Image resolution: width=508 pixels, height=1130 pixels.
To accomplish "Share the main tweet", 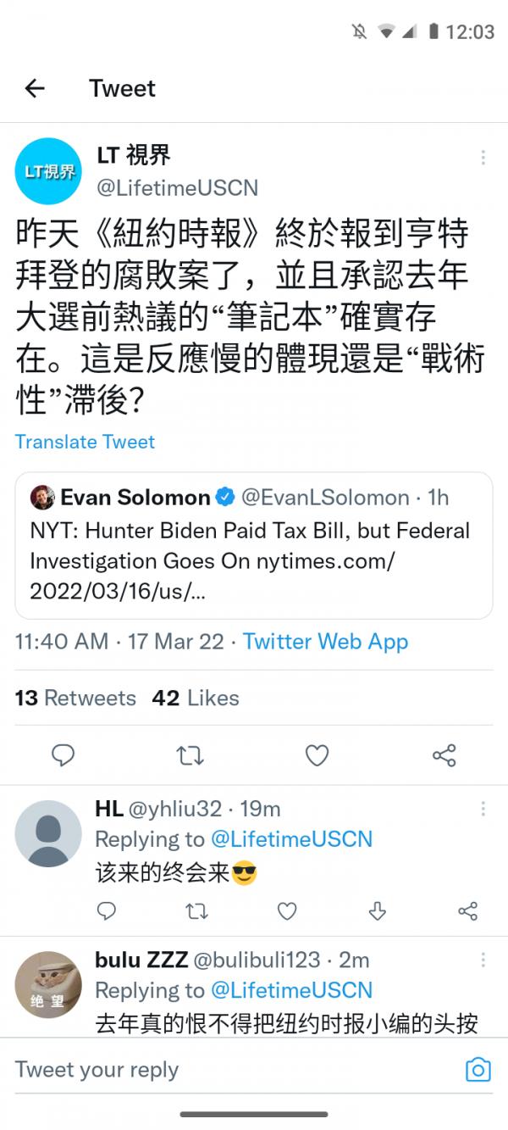I will click(444, 754).
